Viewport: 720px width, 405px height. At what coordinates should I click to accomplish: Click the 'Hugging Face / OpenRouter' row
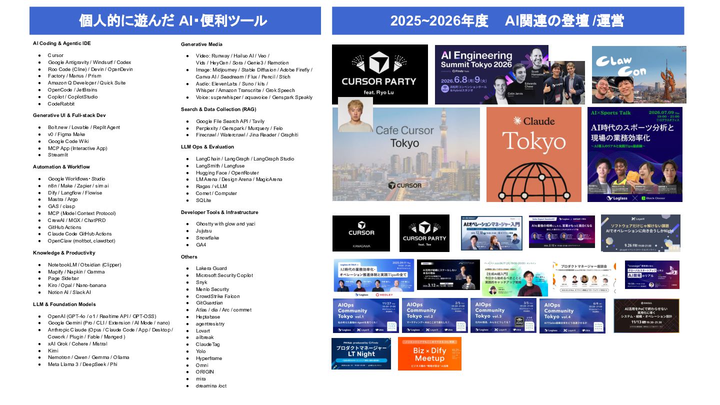(x=227, y=173)
